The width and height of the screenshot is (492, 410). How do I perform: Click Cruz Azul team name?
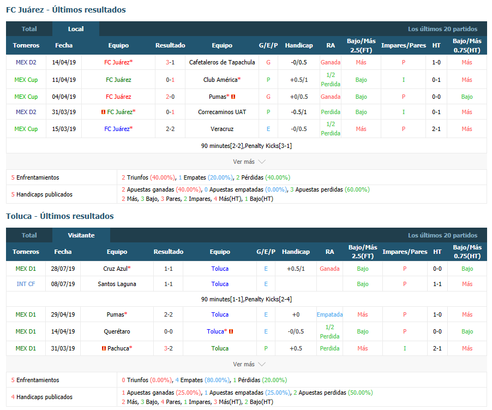[x=116, y=269]
